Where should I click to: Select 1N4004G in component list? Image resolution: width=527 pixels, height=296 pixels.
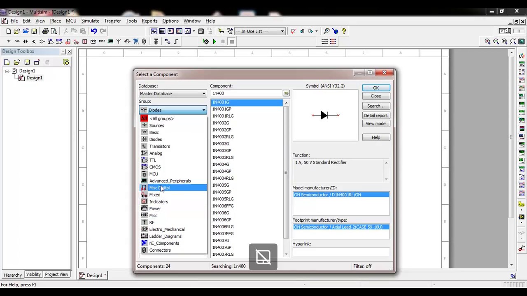point(221,164)
